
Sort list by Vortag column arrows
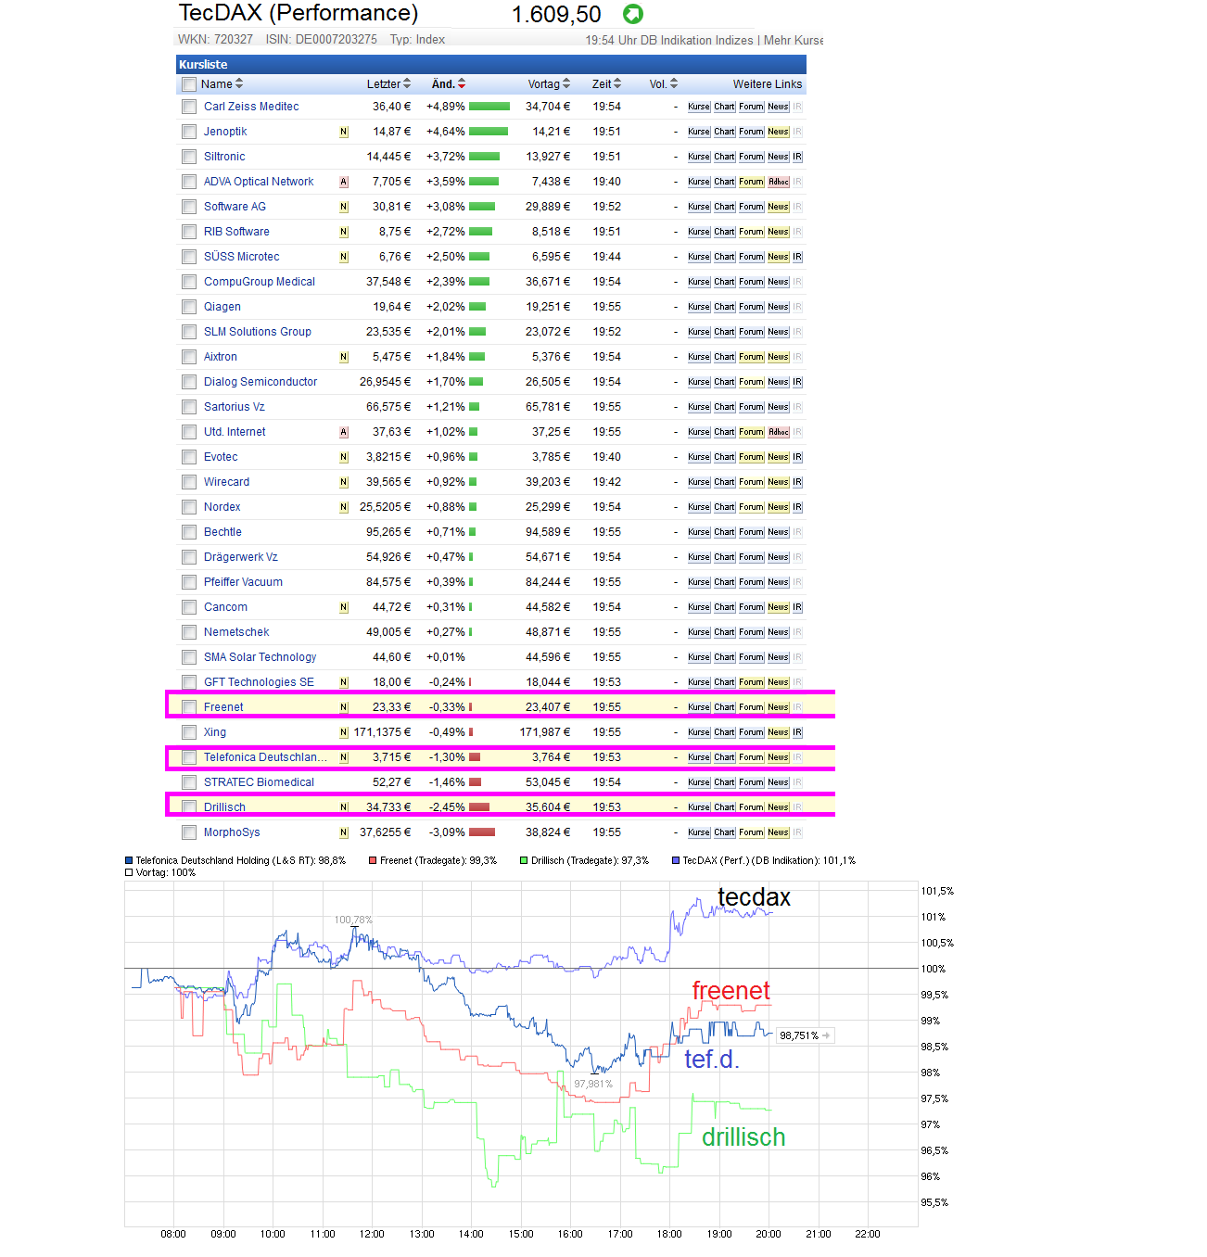[x=566, y=83]
